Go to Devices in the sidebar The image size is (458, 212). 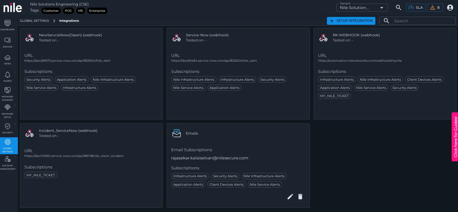[x=8, y=40]
